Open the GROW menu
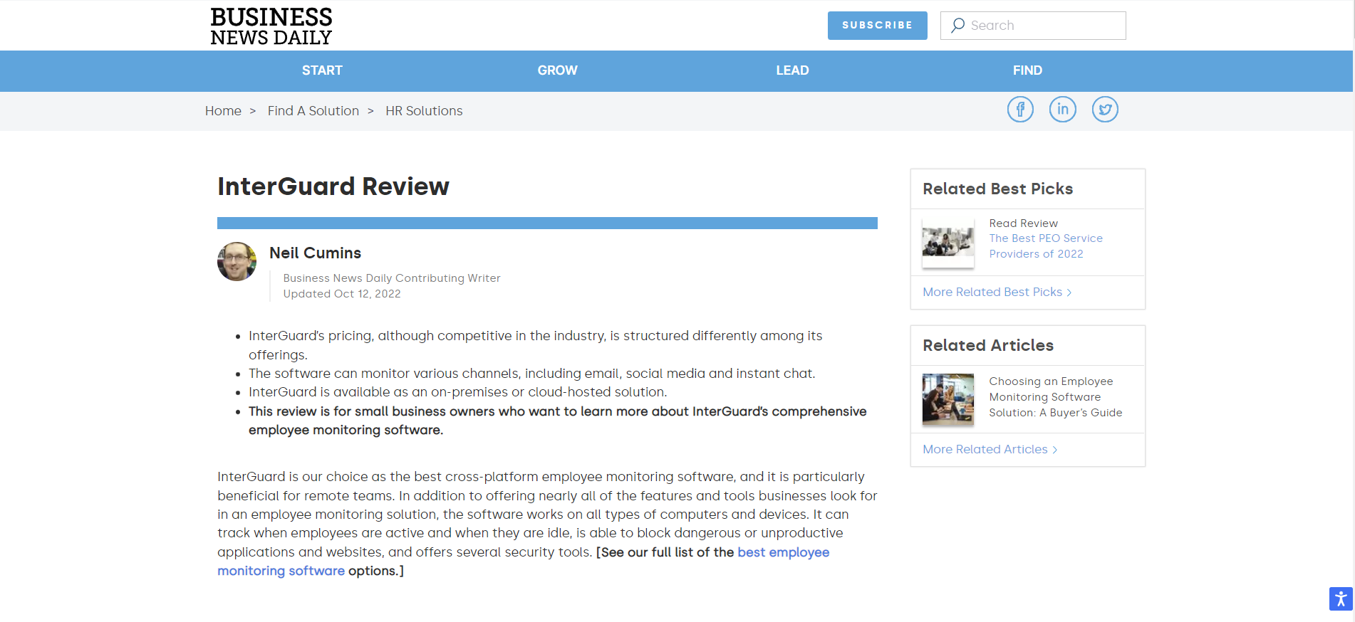This screenshot has height=622, width=1355. click(557, 70)
